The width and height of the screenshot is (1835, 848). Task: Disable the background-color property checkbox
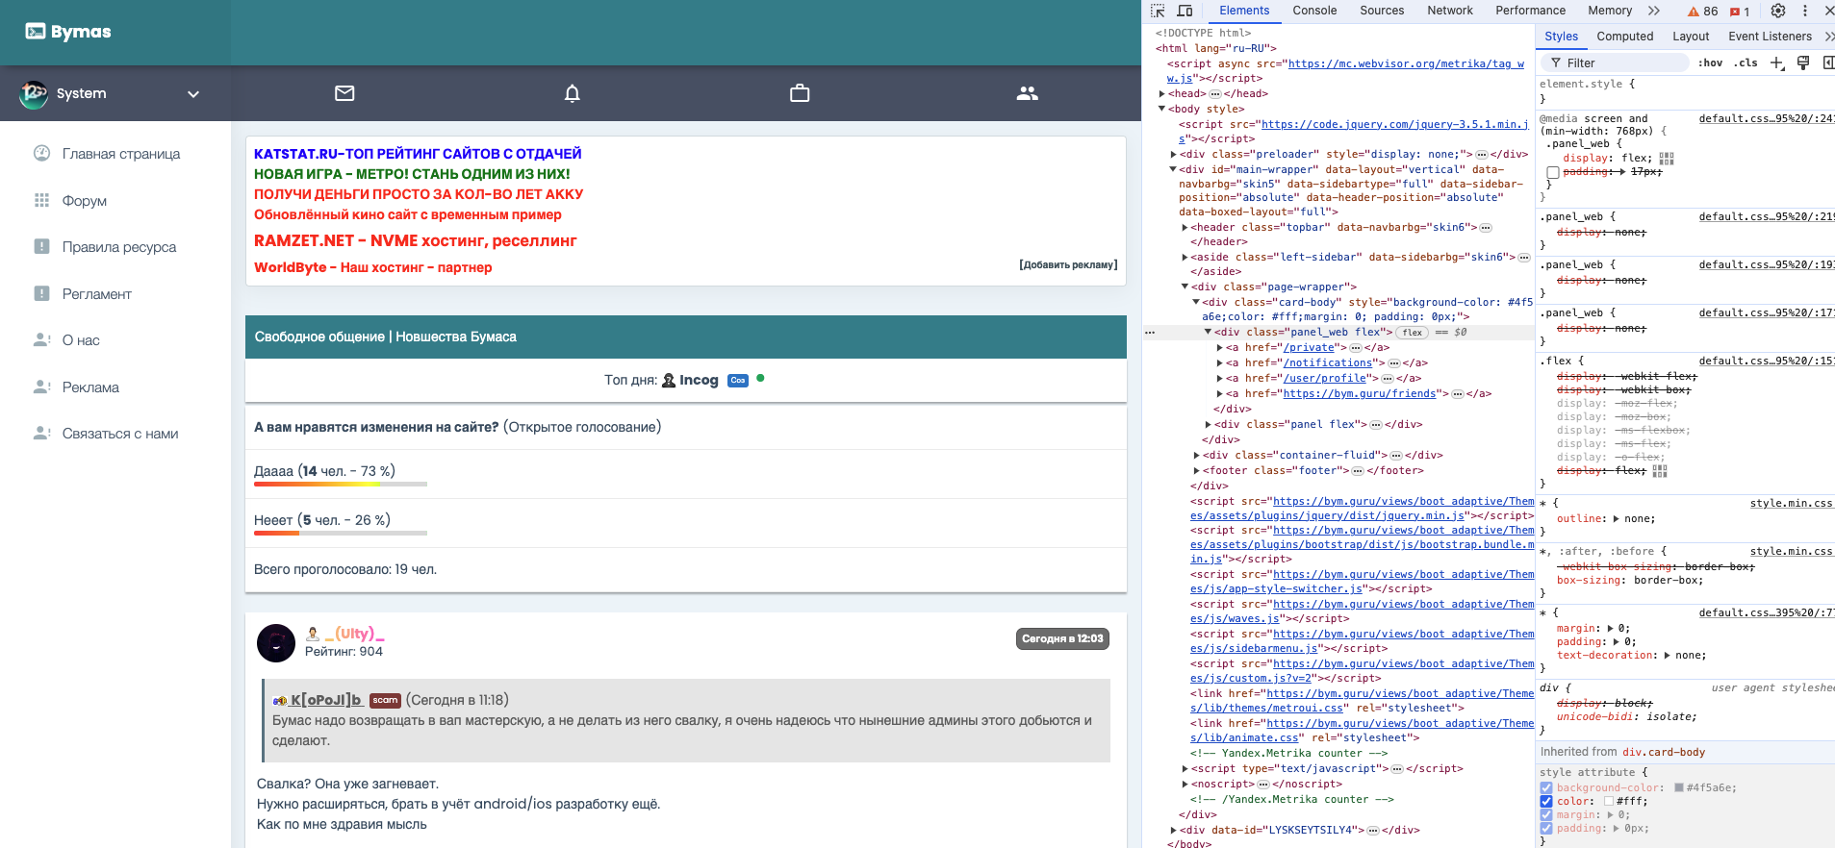pyautogui.click(x=1546, y=787)
